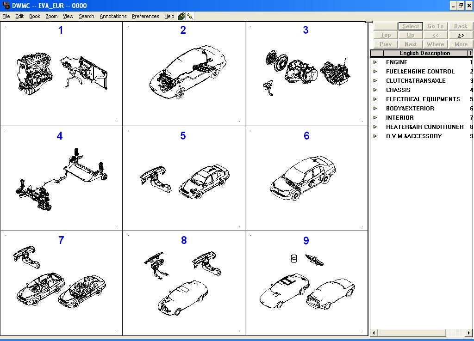Image resolution: width=474 pixels, height=341 pixels.
Task: Open illustration 5 electrical equipment
Action: 184,179
